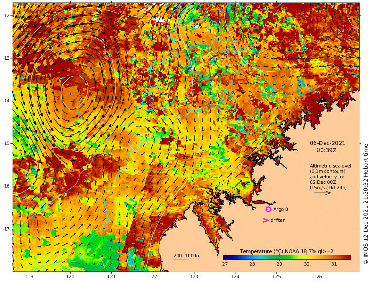Image resolution: width=368 pixels, height=284 pixels.
Task: Click the IMOS copyright timestamp text
Action: pos(365,204)
